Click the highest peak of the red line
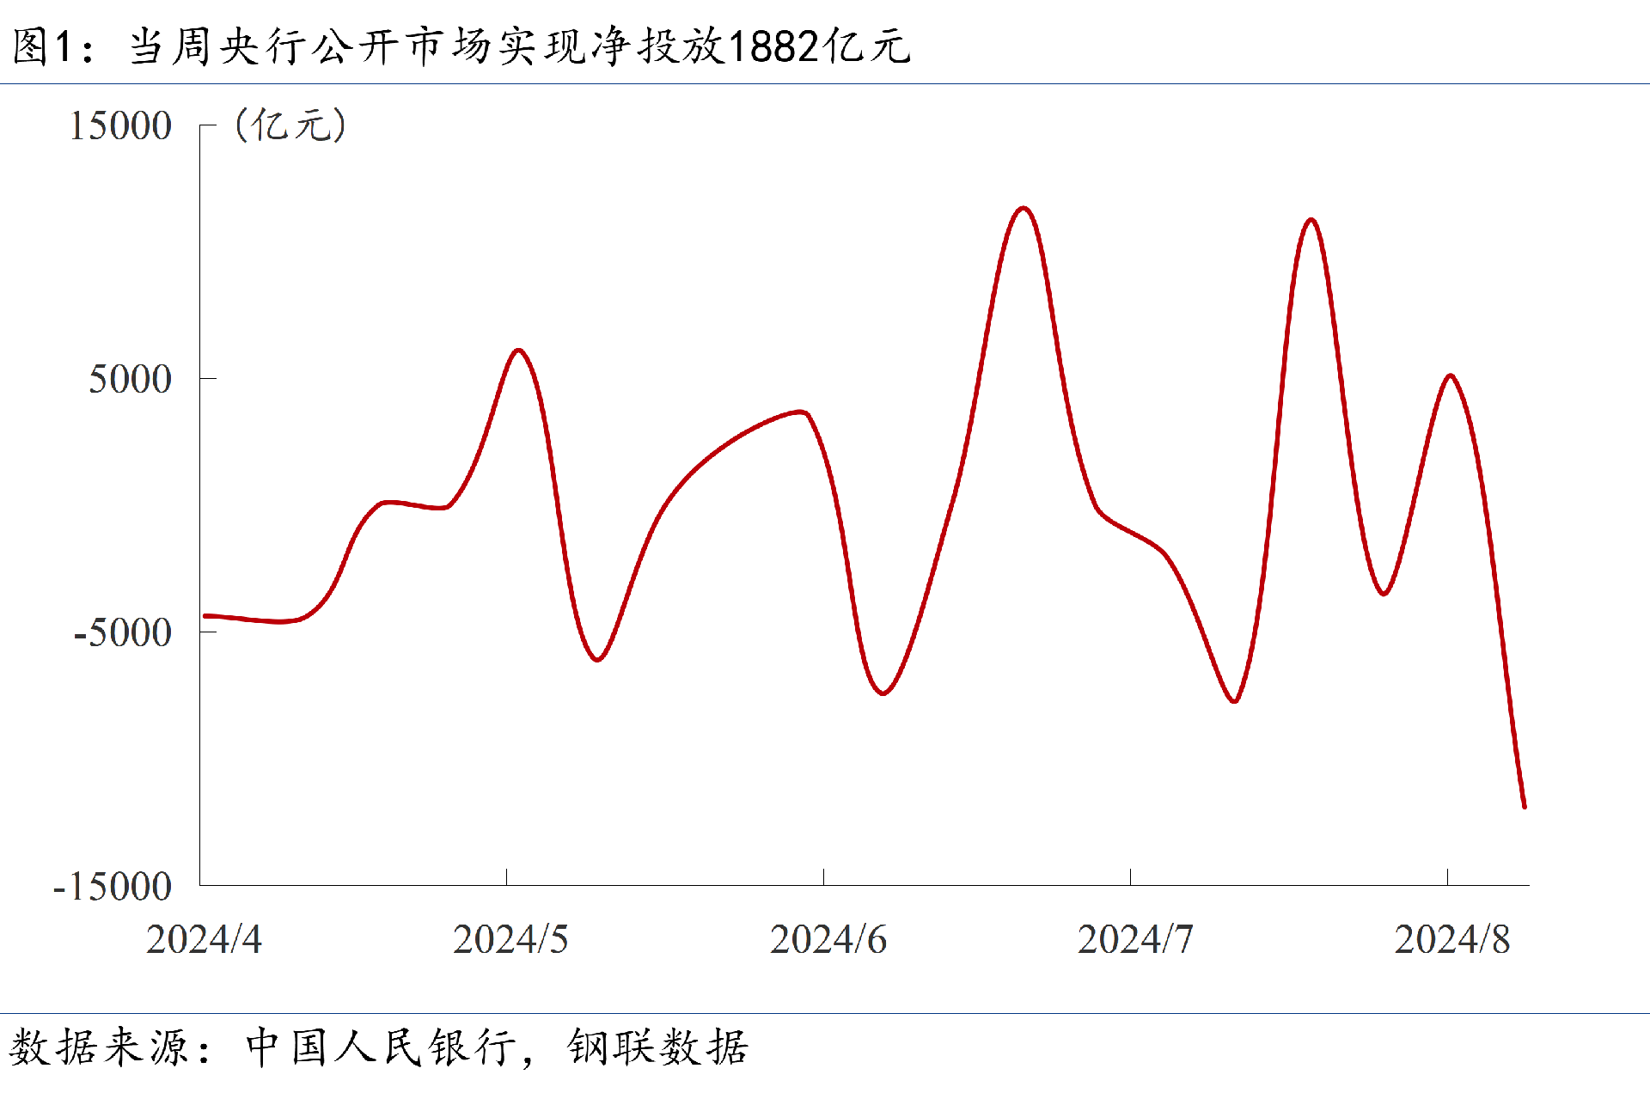The width and height of the screenshot is (1650, 1099). pyautogui.click(x=1023, y=209)
